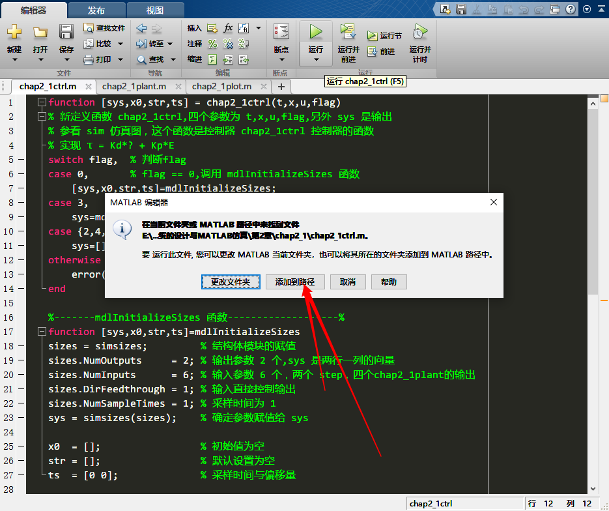Select the chap2_1ctrl.m file tab
This screenshot has width=609, height=511.
pyautogui.click(x=48, y=86)
